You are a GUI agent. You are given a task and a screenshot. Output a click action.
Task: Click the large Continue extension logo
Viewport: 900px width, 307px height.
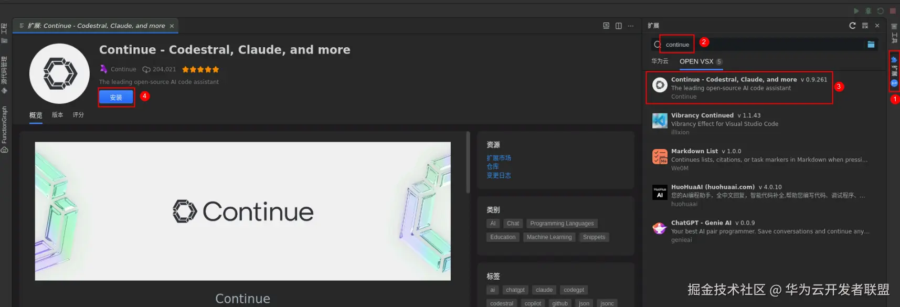pyautogui.click(x=60, y=73)
